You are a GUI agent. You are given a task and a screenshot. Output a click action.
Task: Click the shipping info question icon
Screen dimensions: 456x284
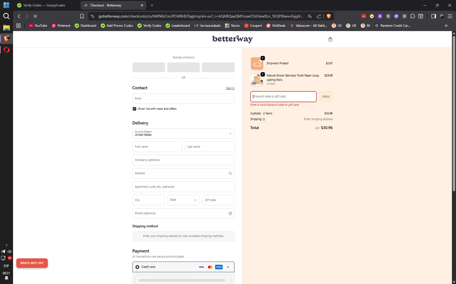click(x=264, y=119)
